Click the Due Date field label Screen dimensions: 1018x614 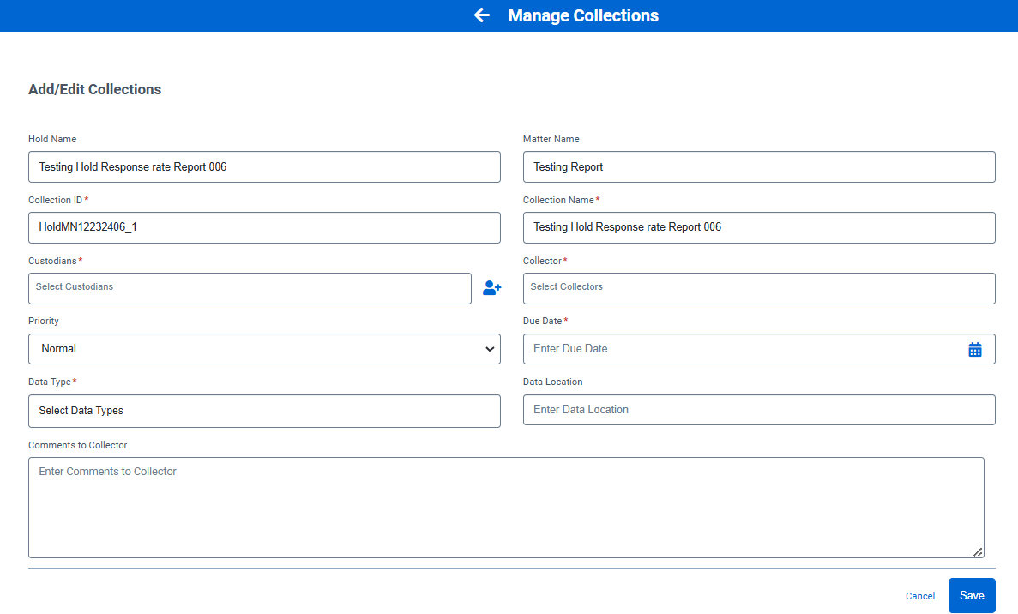point(545,322)
